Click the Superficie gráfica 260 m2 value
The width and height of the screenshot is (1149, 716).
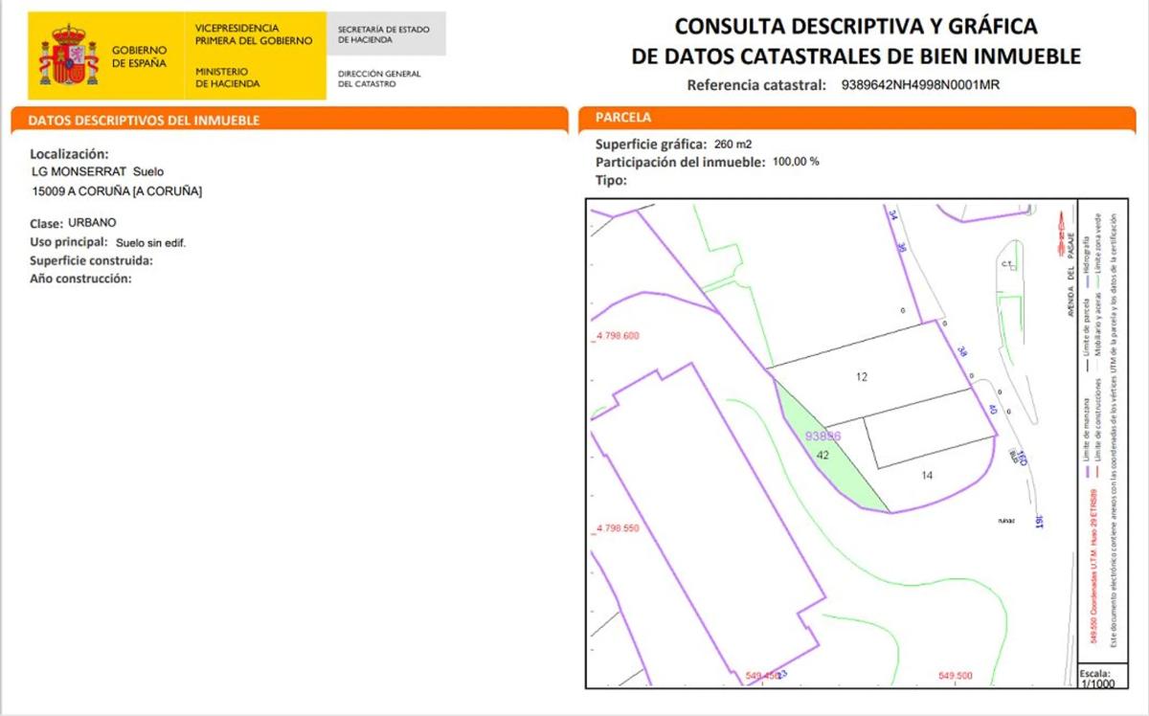point(732,145)
